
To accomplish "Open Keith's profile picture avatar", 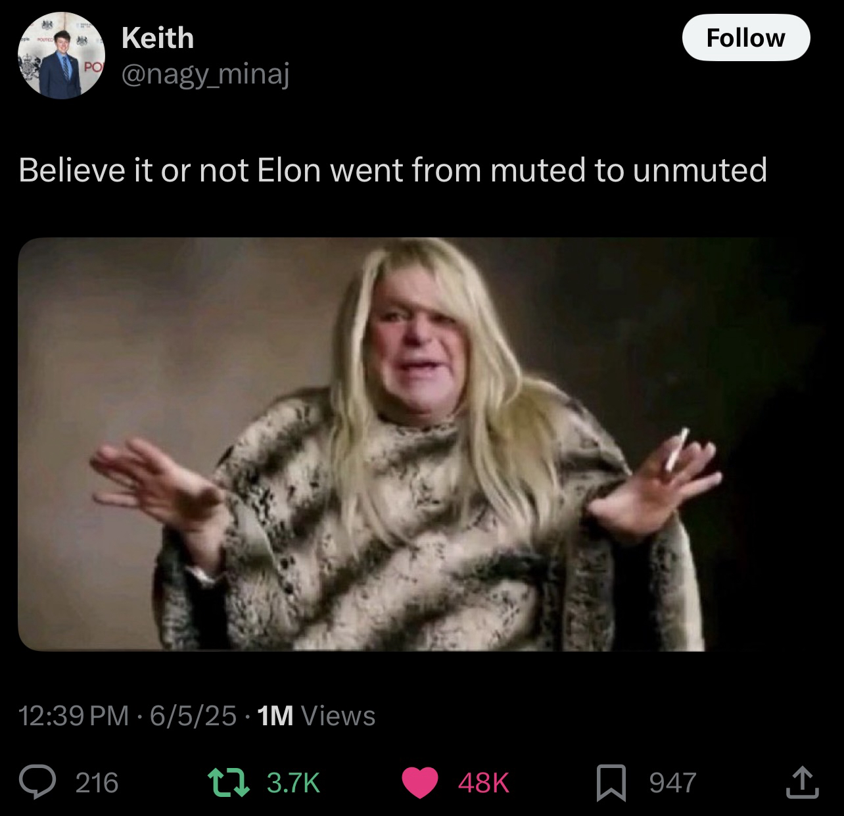I will click(60, 57).
